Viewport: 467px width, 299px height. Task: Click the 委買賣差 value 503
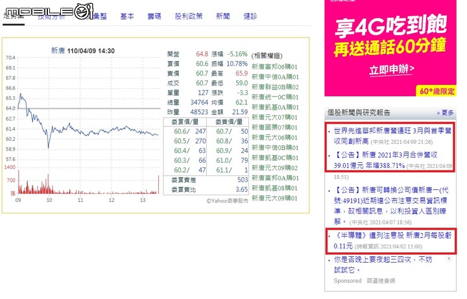tap(243, 180)
